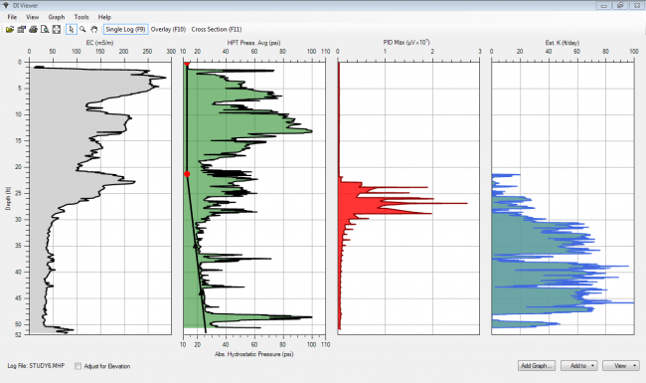Expand the View dropdown at bottom right
This screenshot has height=383, width=646.
tap(621, 366)
